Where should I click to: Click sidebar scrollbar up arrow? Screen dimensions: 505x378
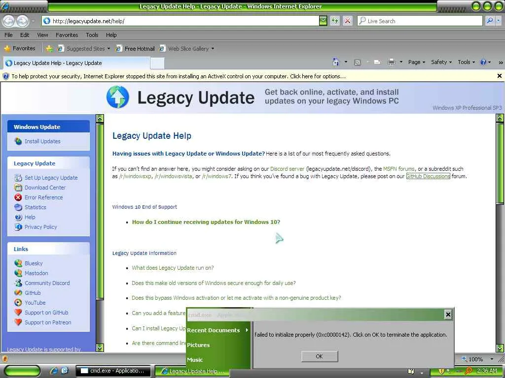pos(100,118)
